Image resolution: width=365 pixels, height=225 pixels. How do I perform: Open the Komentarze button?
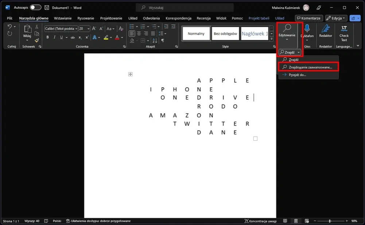(309, 18)
